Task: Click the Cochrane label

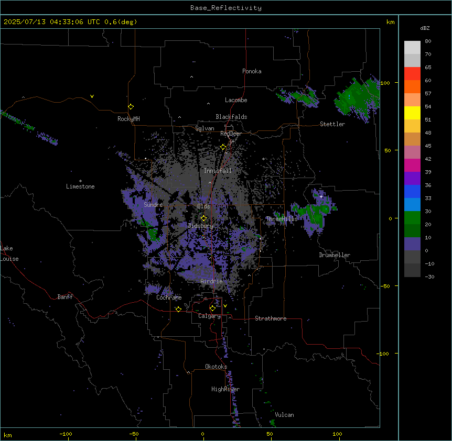Action: [169, 297]
